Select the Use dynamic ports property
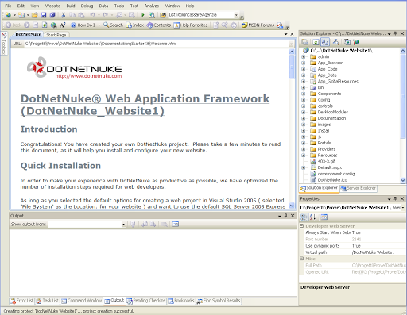Screen dimensions: 407x315 (x=355, y=246)
